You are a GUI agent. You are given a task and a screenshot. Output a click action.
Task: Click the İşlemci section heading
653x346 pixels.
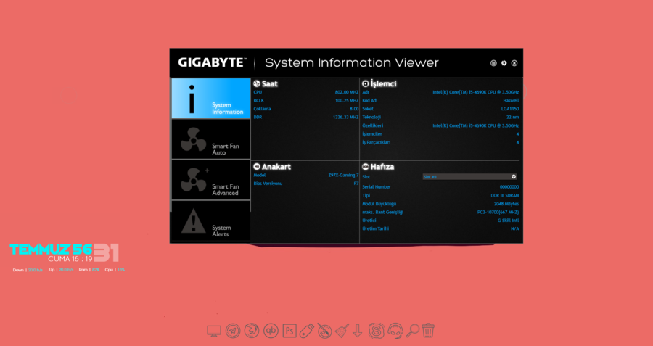click(383, 83)
